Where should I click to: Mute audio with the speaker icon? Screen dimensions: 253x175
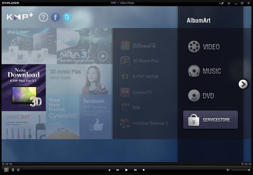[x=228, y=170]
